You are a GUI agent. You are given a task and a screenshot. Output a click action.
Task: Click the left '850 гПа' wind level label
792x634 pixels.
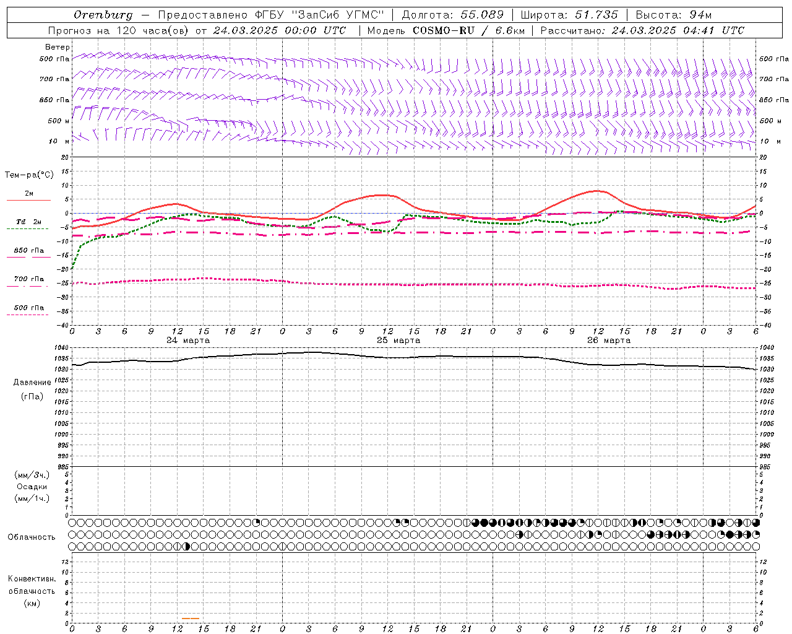54,100
